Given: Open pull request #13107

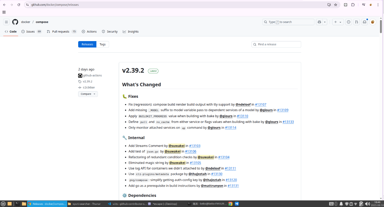Looking at the screenshot, I should click(x=261, y=104).
